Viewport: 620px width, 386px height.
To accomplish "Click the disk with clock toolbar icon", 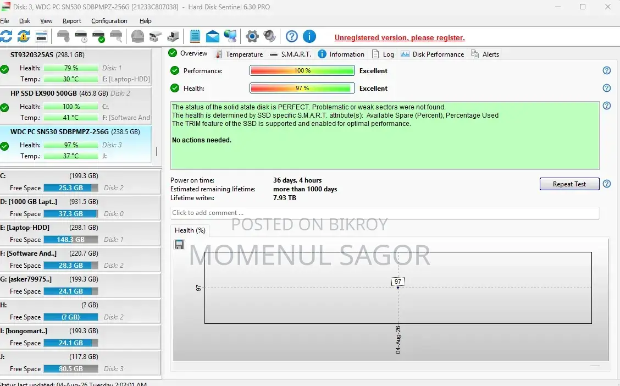I will pos(81,36).
